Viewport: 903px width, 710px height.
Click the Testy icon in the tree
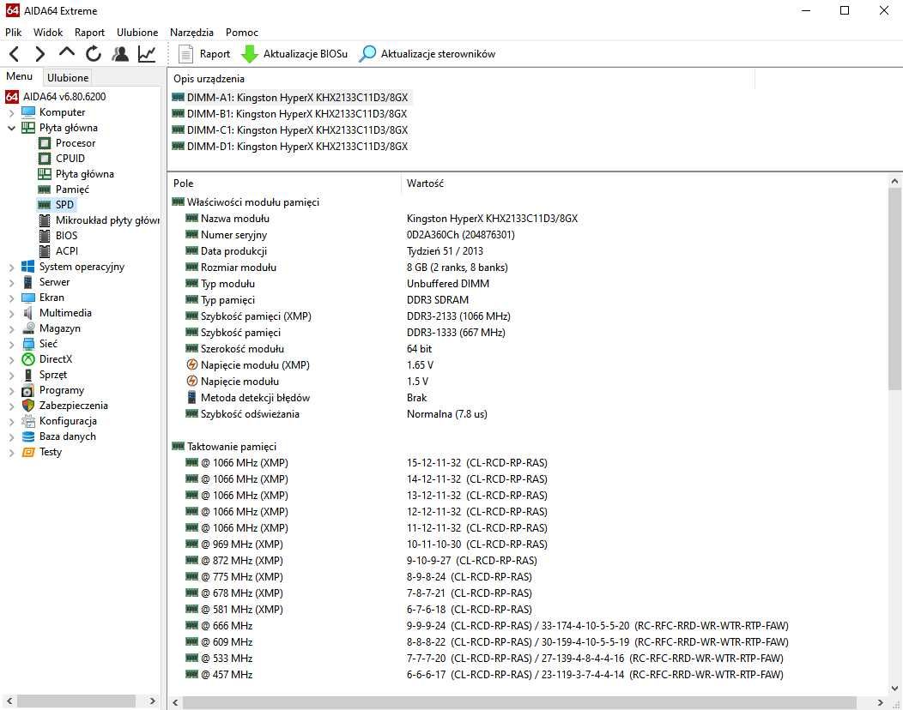click(28, 452)
